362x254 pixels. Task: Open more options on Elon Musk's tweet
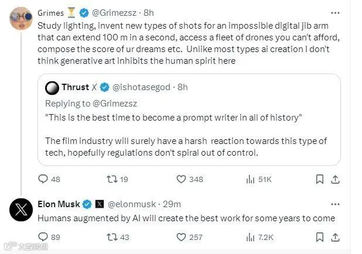coord(334,204)
